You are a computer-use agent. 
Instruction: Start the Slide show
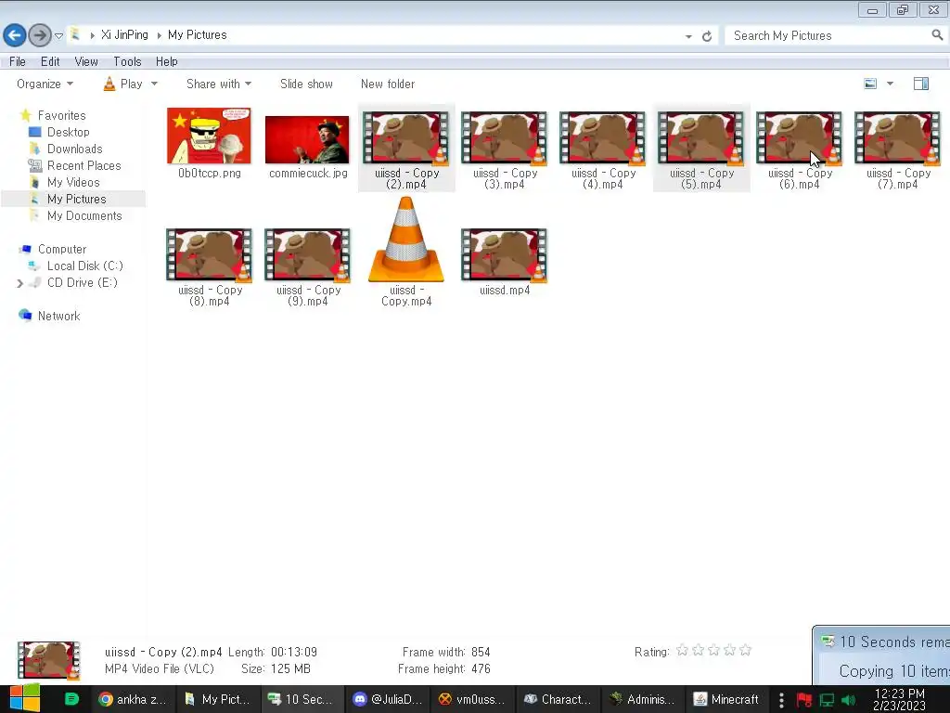click(306, 84)
